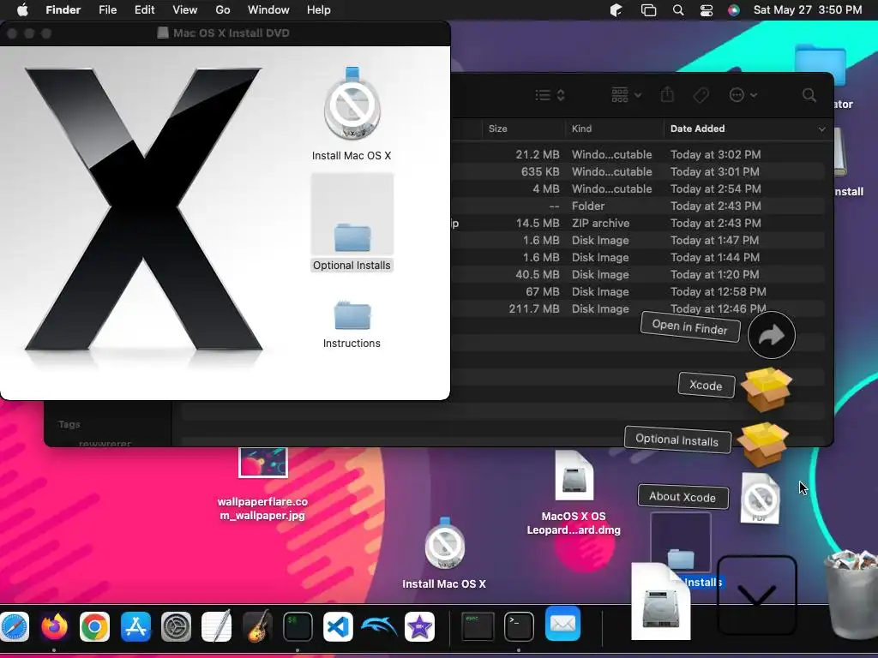Select Install Mac OS X icon on the desktop
Viewport: 878px width, 658px height.
coord(444,553)
